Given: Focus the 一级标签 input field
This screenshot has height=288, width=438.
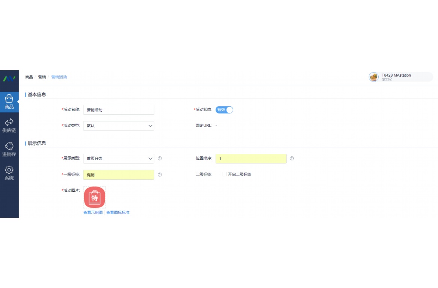Looking at the screenshot, I should coord(119,175).
